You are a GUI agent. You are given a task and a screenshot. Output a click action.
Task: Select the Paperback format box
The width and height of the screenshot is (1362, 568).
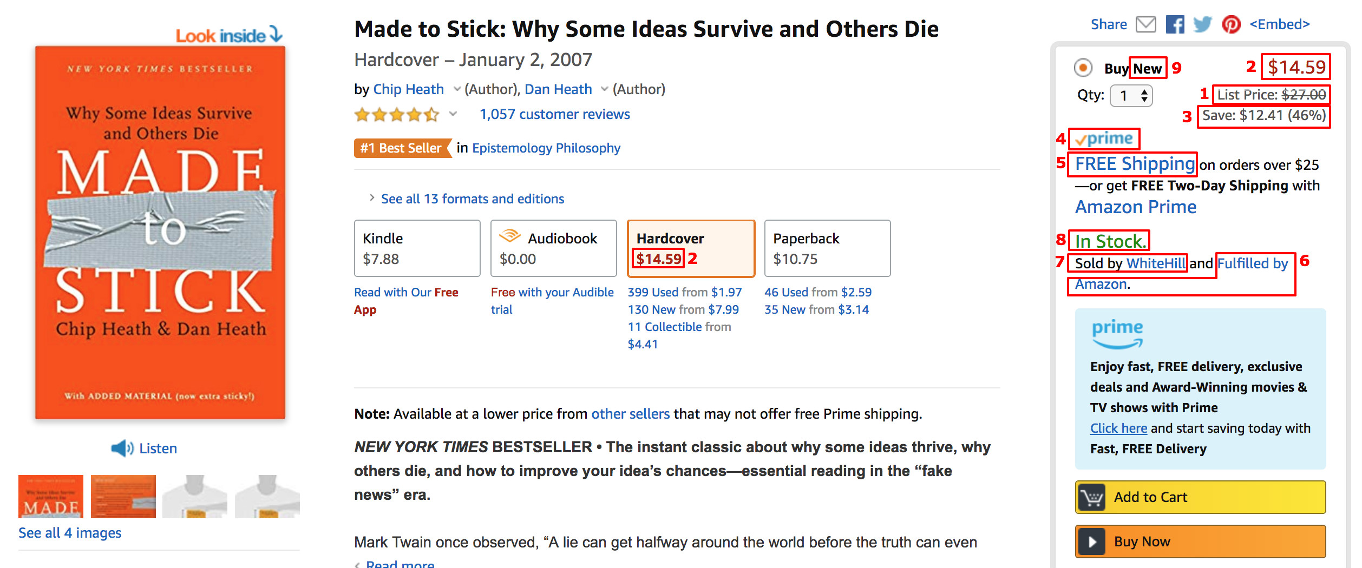point(827,248)
